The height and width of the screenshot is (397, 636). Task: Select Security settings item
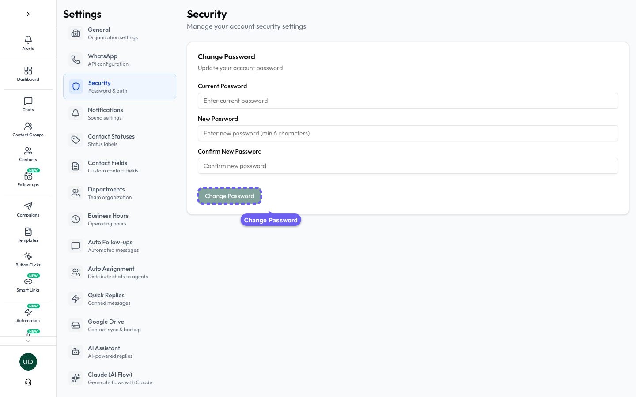120,86
